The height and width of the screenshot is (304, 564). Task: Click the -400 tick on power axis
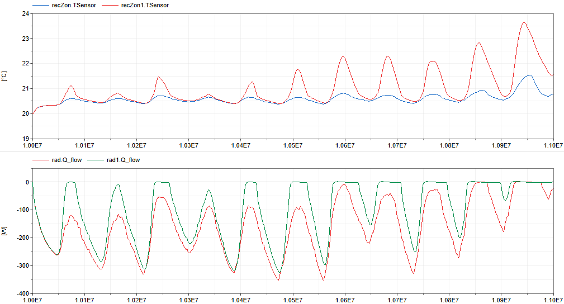22,293
